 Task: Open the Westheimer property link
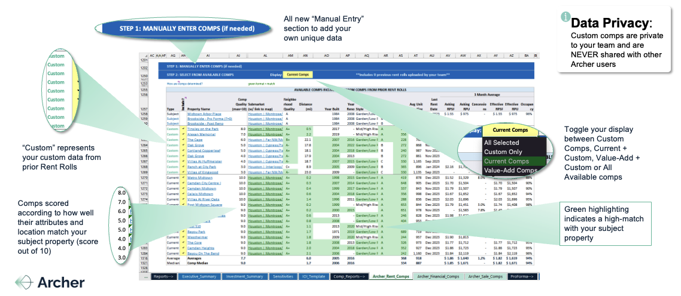196,237
